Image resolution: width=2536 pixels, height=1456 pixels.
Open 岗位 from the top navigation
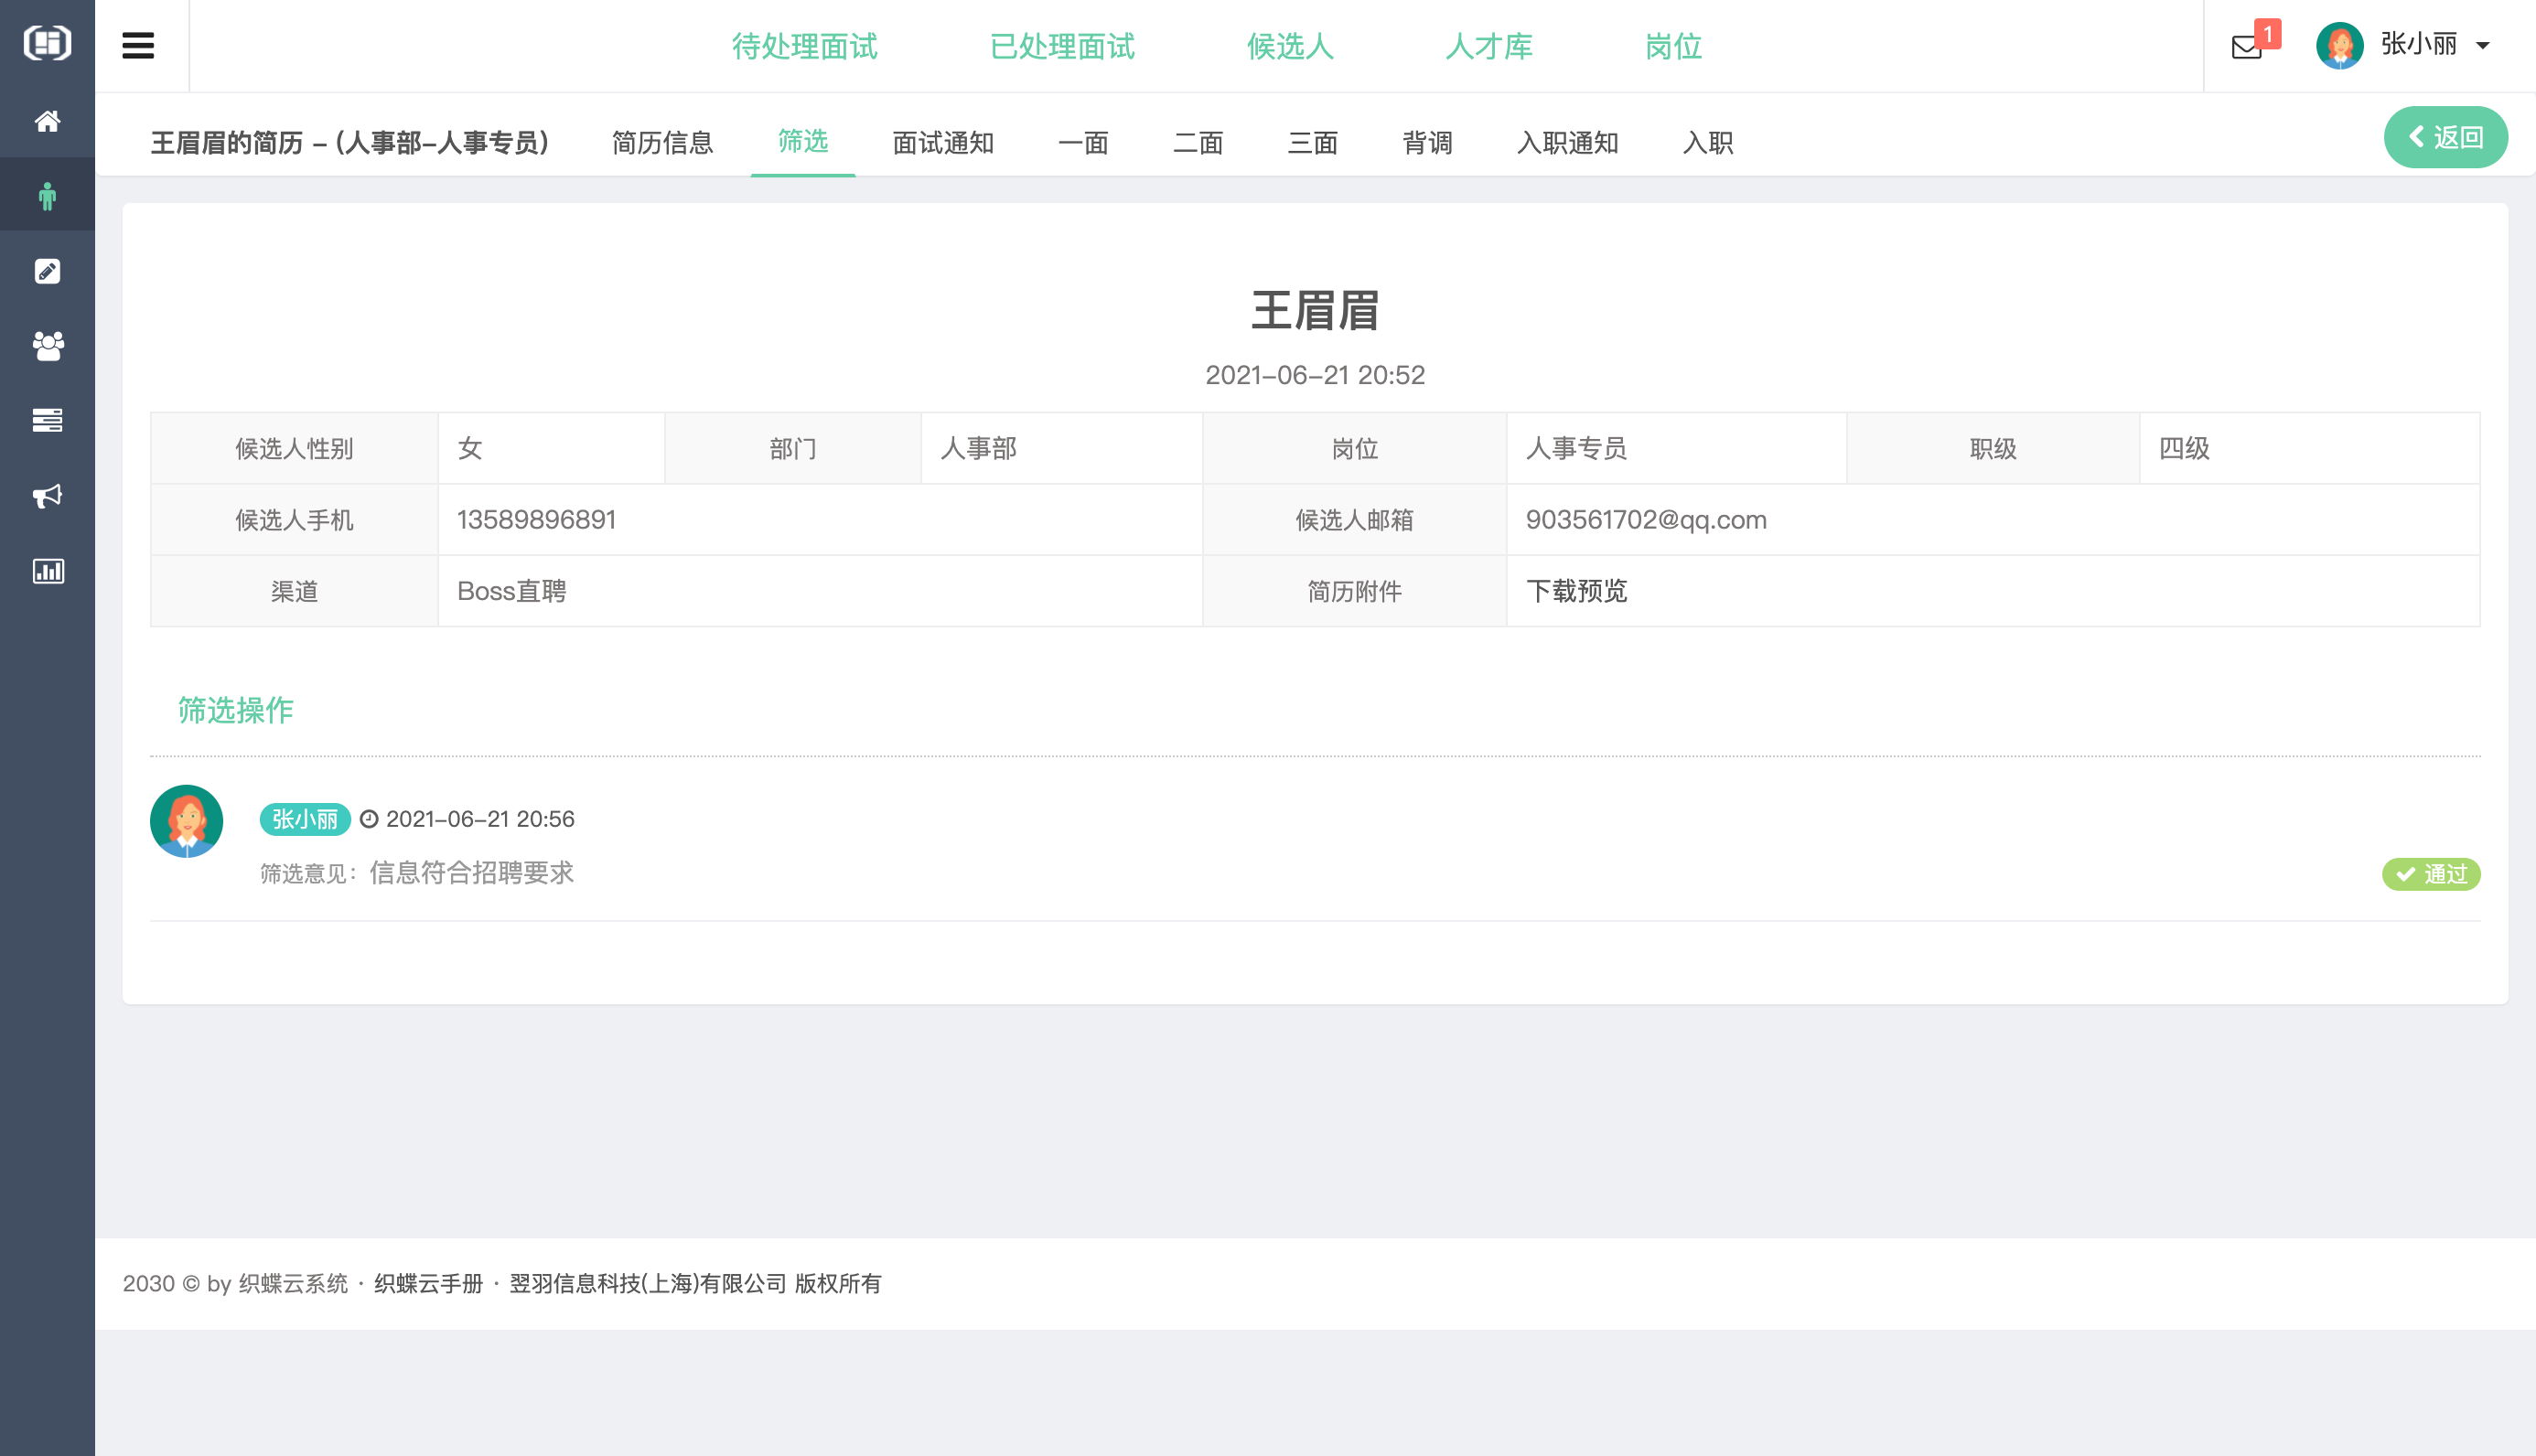pyautogui.click(x=1672, y=46)
